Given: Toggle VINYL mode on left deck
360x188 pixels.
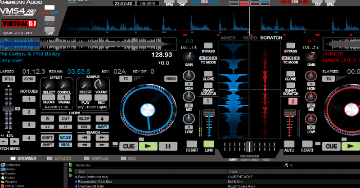Looking at the screenshot, I should (65, 145).
